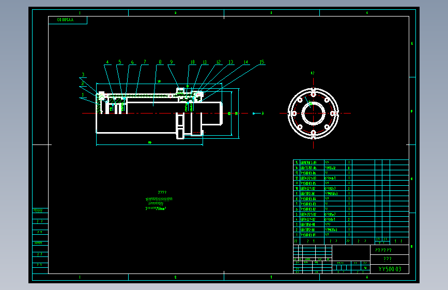This screenshot has height=290, width=448.
Task: Click part callout number 13 above the assembly
Action: [x=231, y=62]
